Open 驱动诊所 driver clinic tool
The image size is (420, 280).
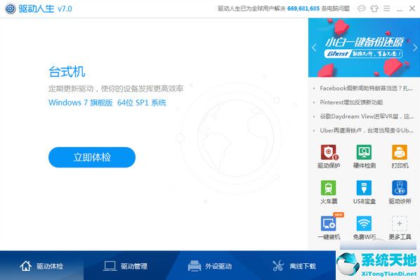(400, 192)
